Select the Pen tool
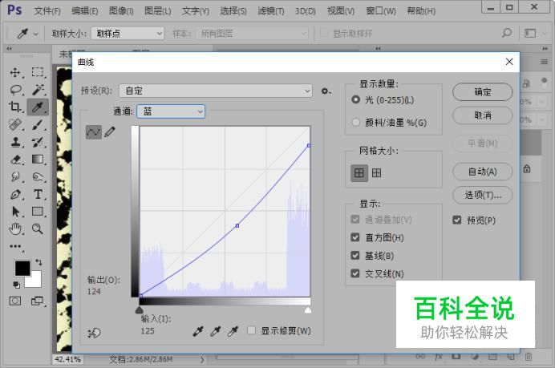555x368 pixels. pyautogui.click(x=15, y=194)
